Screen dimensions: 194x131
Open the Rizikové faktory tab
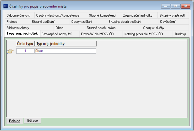18,28
